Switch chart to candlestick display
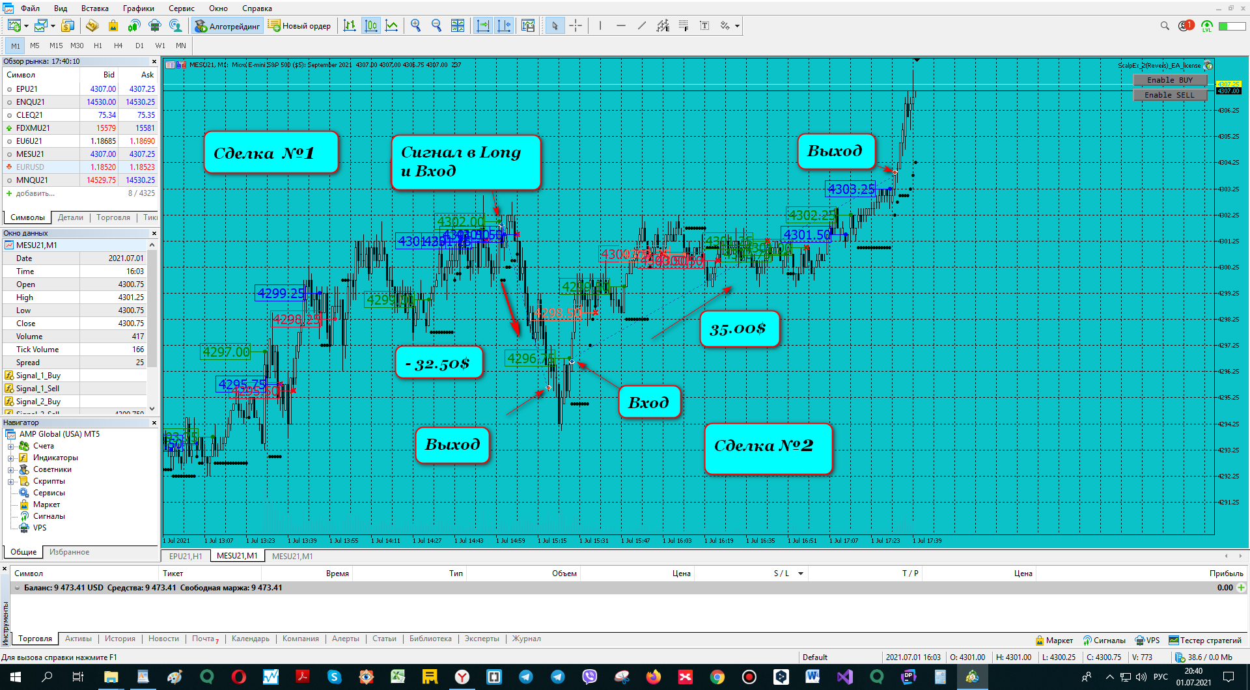 pos(371,25)
